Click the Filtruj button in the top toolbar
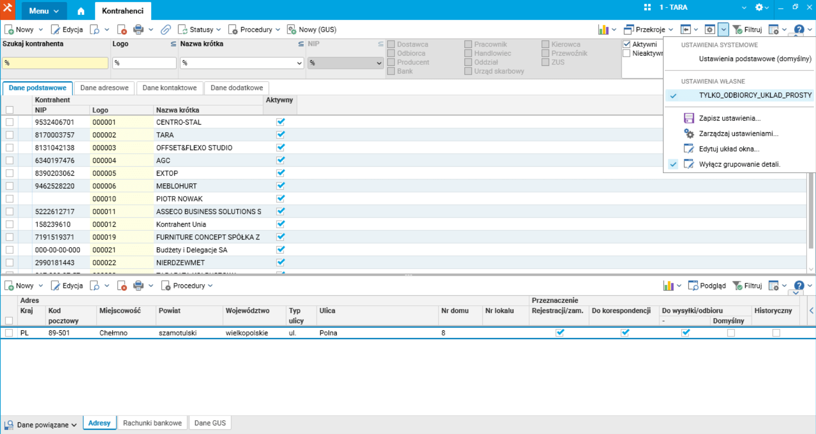This screenshot has width=816, height=434. (747, 30)
